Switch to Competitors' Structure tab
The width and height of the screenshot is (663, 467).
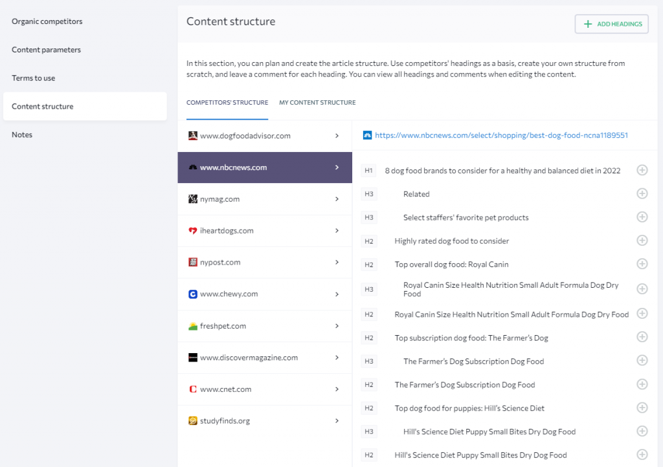tap(227, 102)
